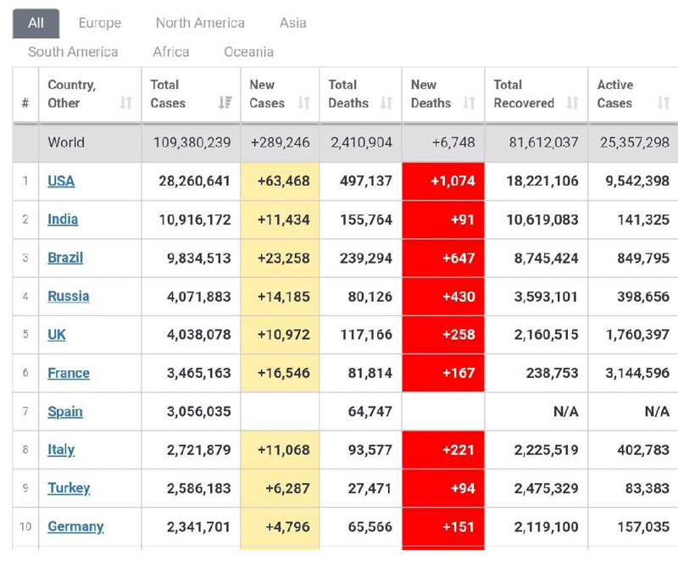Switch to the Europe tab
The image size is (678, 561).
[99, 23]
